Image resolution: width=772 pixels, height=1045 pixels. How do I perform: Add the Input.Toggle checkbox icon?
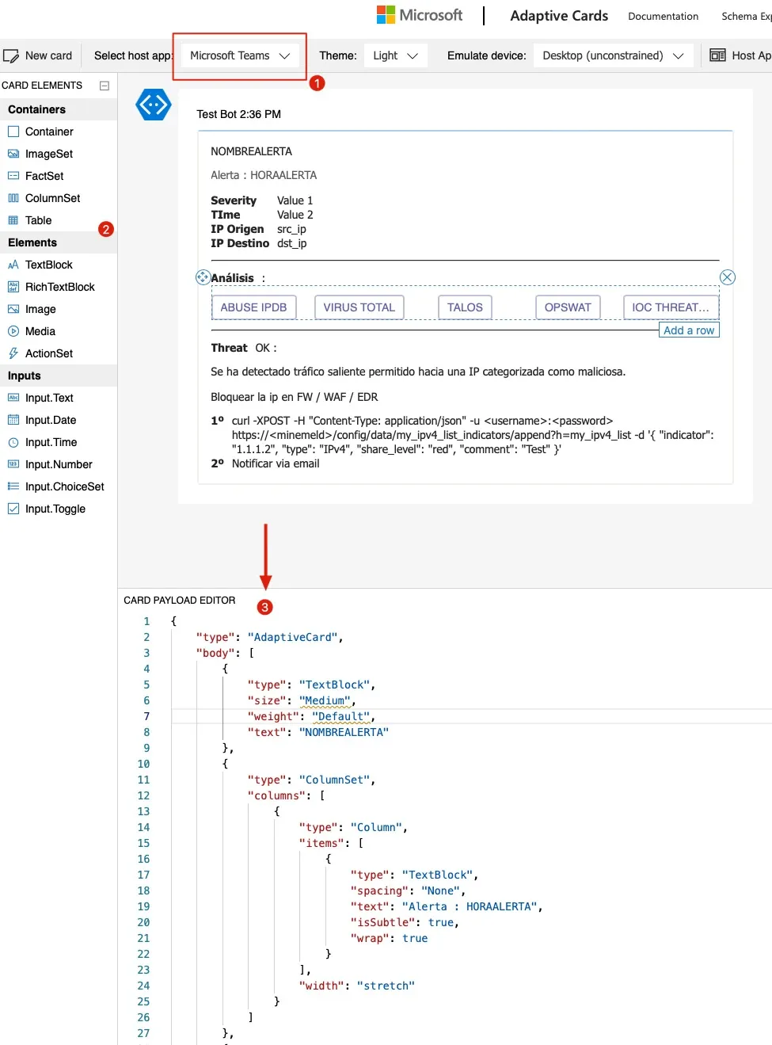[13, 509]
